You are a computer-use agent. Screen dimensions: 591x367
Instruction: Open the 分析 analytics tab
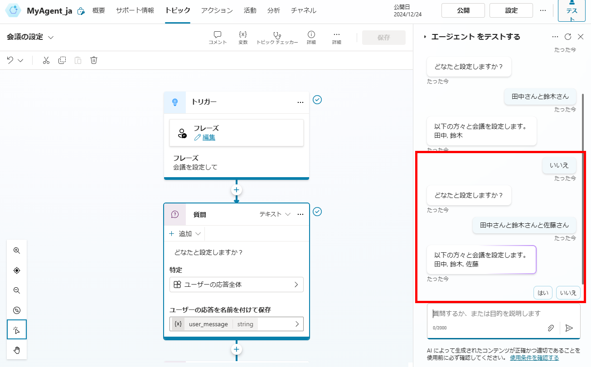(x=273, y=10)
